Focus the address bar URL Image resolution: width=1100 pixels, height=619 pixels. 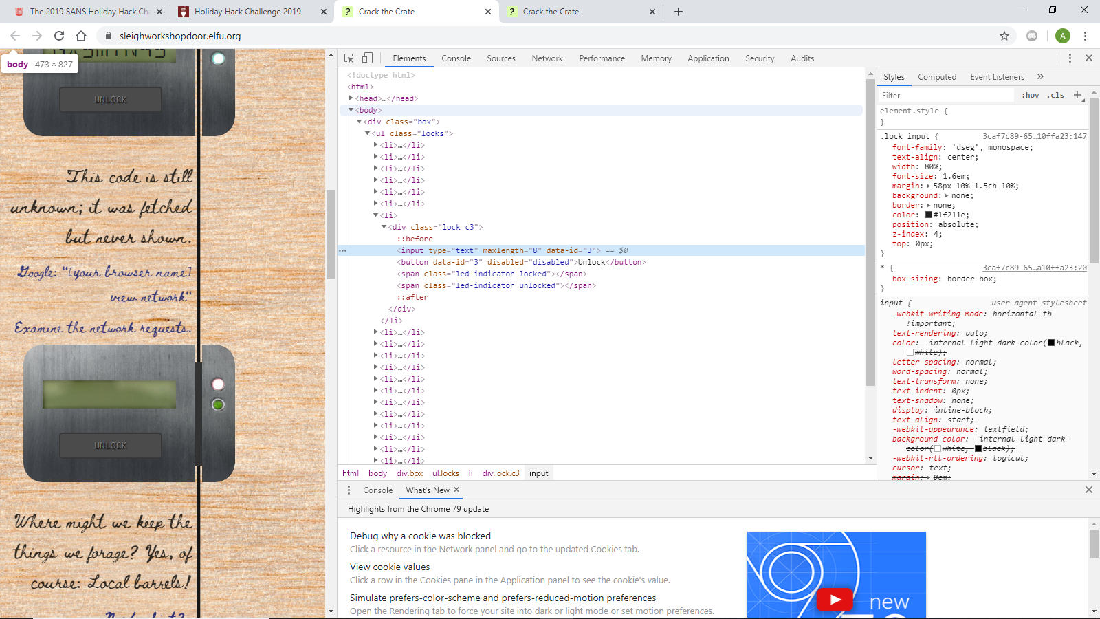coord(180,36)
